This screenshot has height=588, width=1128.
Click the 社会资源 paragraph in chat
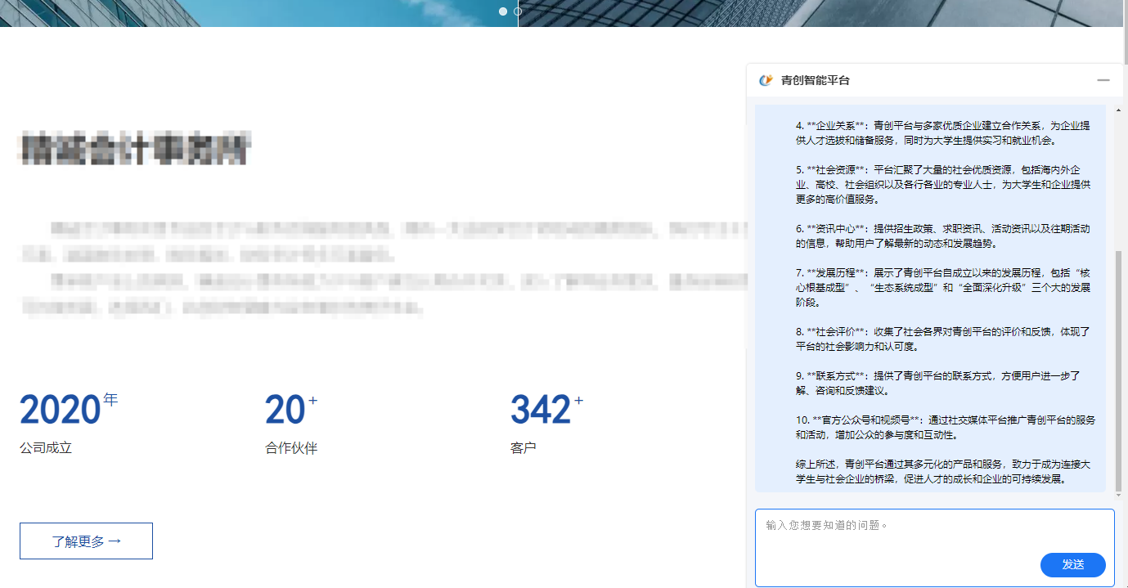point(942,185)
